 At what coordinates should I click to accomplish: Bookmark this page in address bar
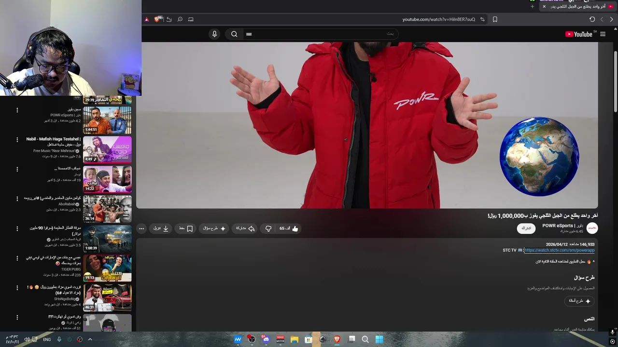coord(495,19)
